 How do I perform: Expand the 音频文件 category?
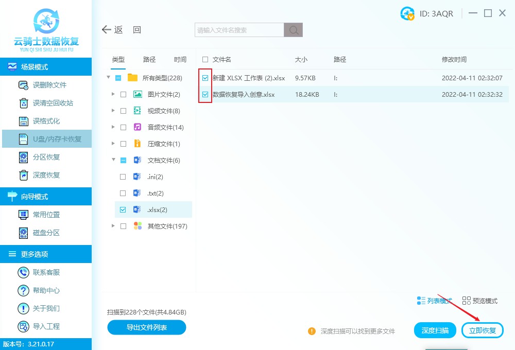112,127
